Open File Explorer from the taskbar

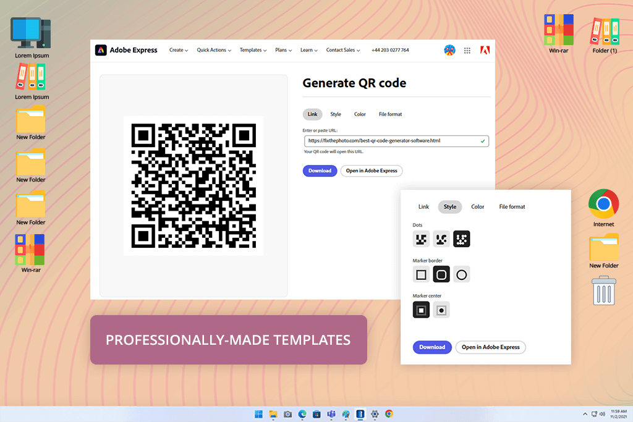point(273,414)
